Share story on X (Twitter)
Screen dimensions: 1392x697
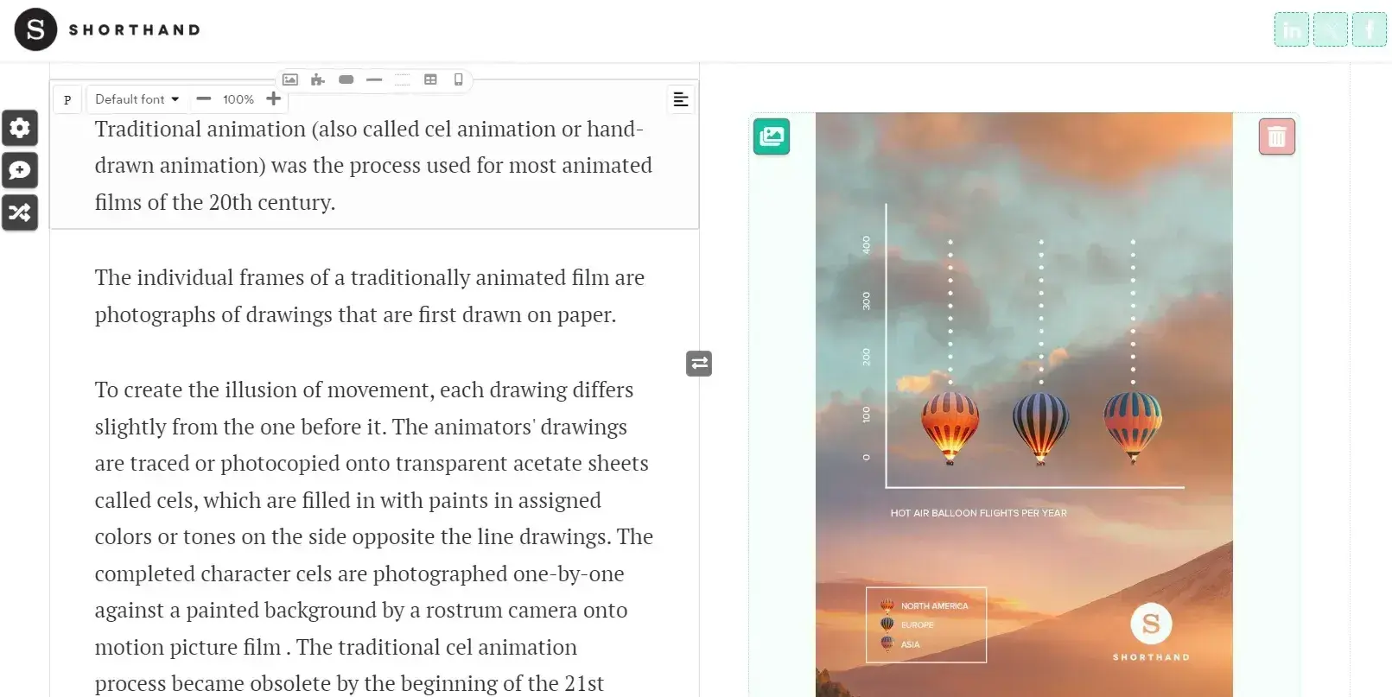(1331, 29)
